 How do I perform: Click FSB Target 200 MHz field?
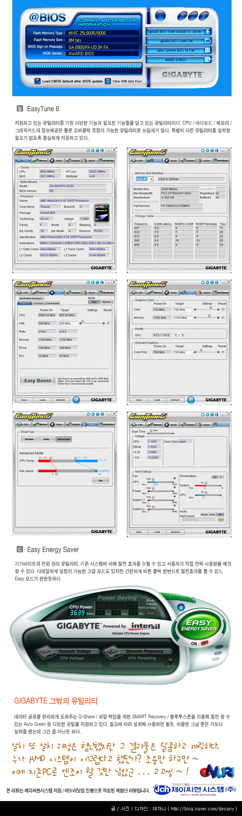(68, 323)
